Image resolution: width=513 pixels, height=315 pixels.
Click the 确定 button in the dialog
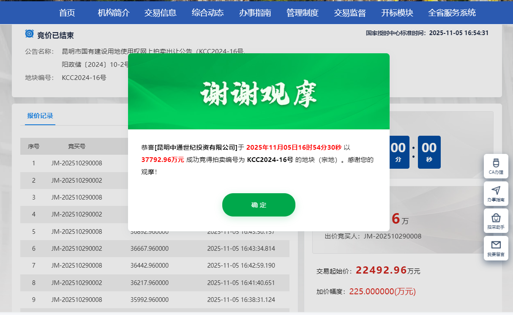[259, 205]
